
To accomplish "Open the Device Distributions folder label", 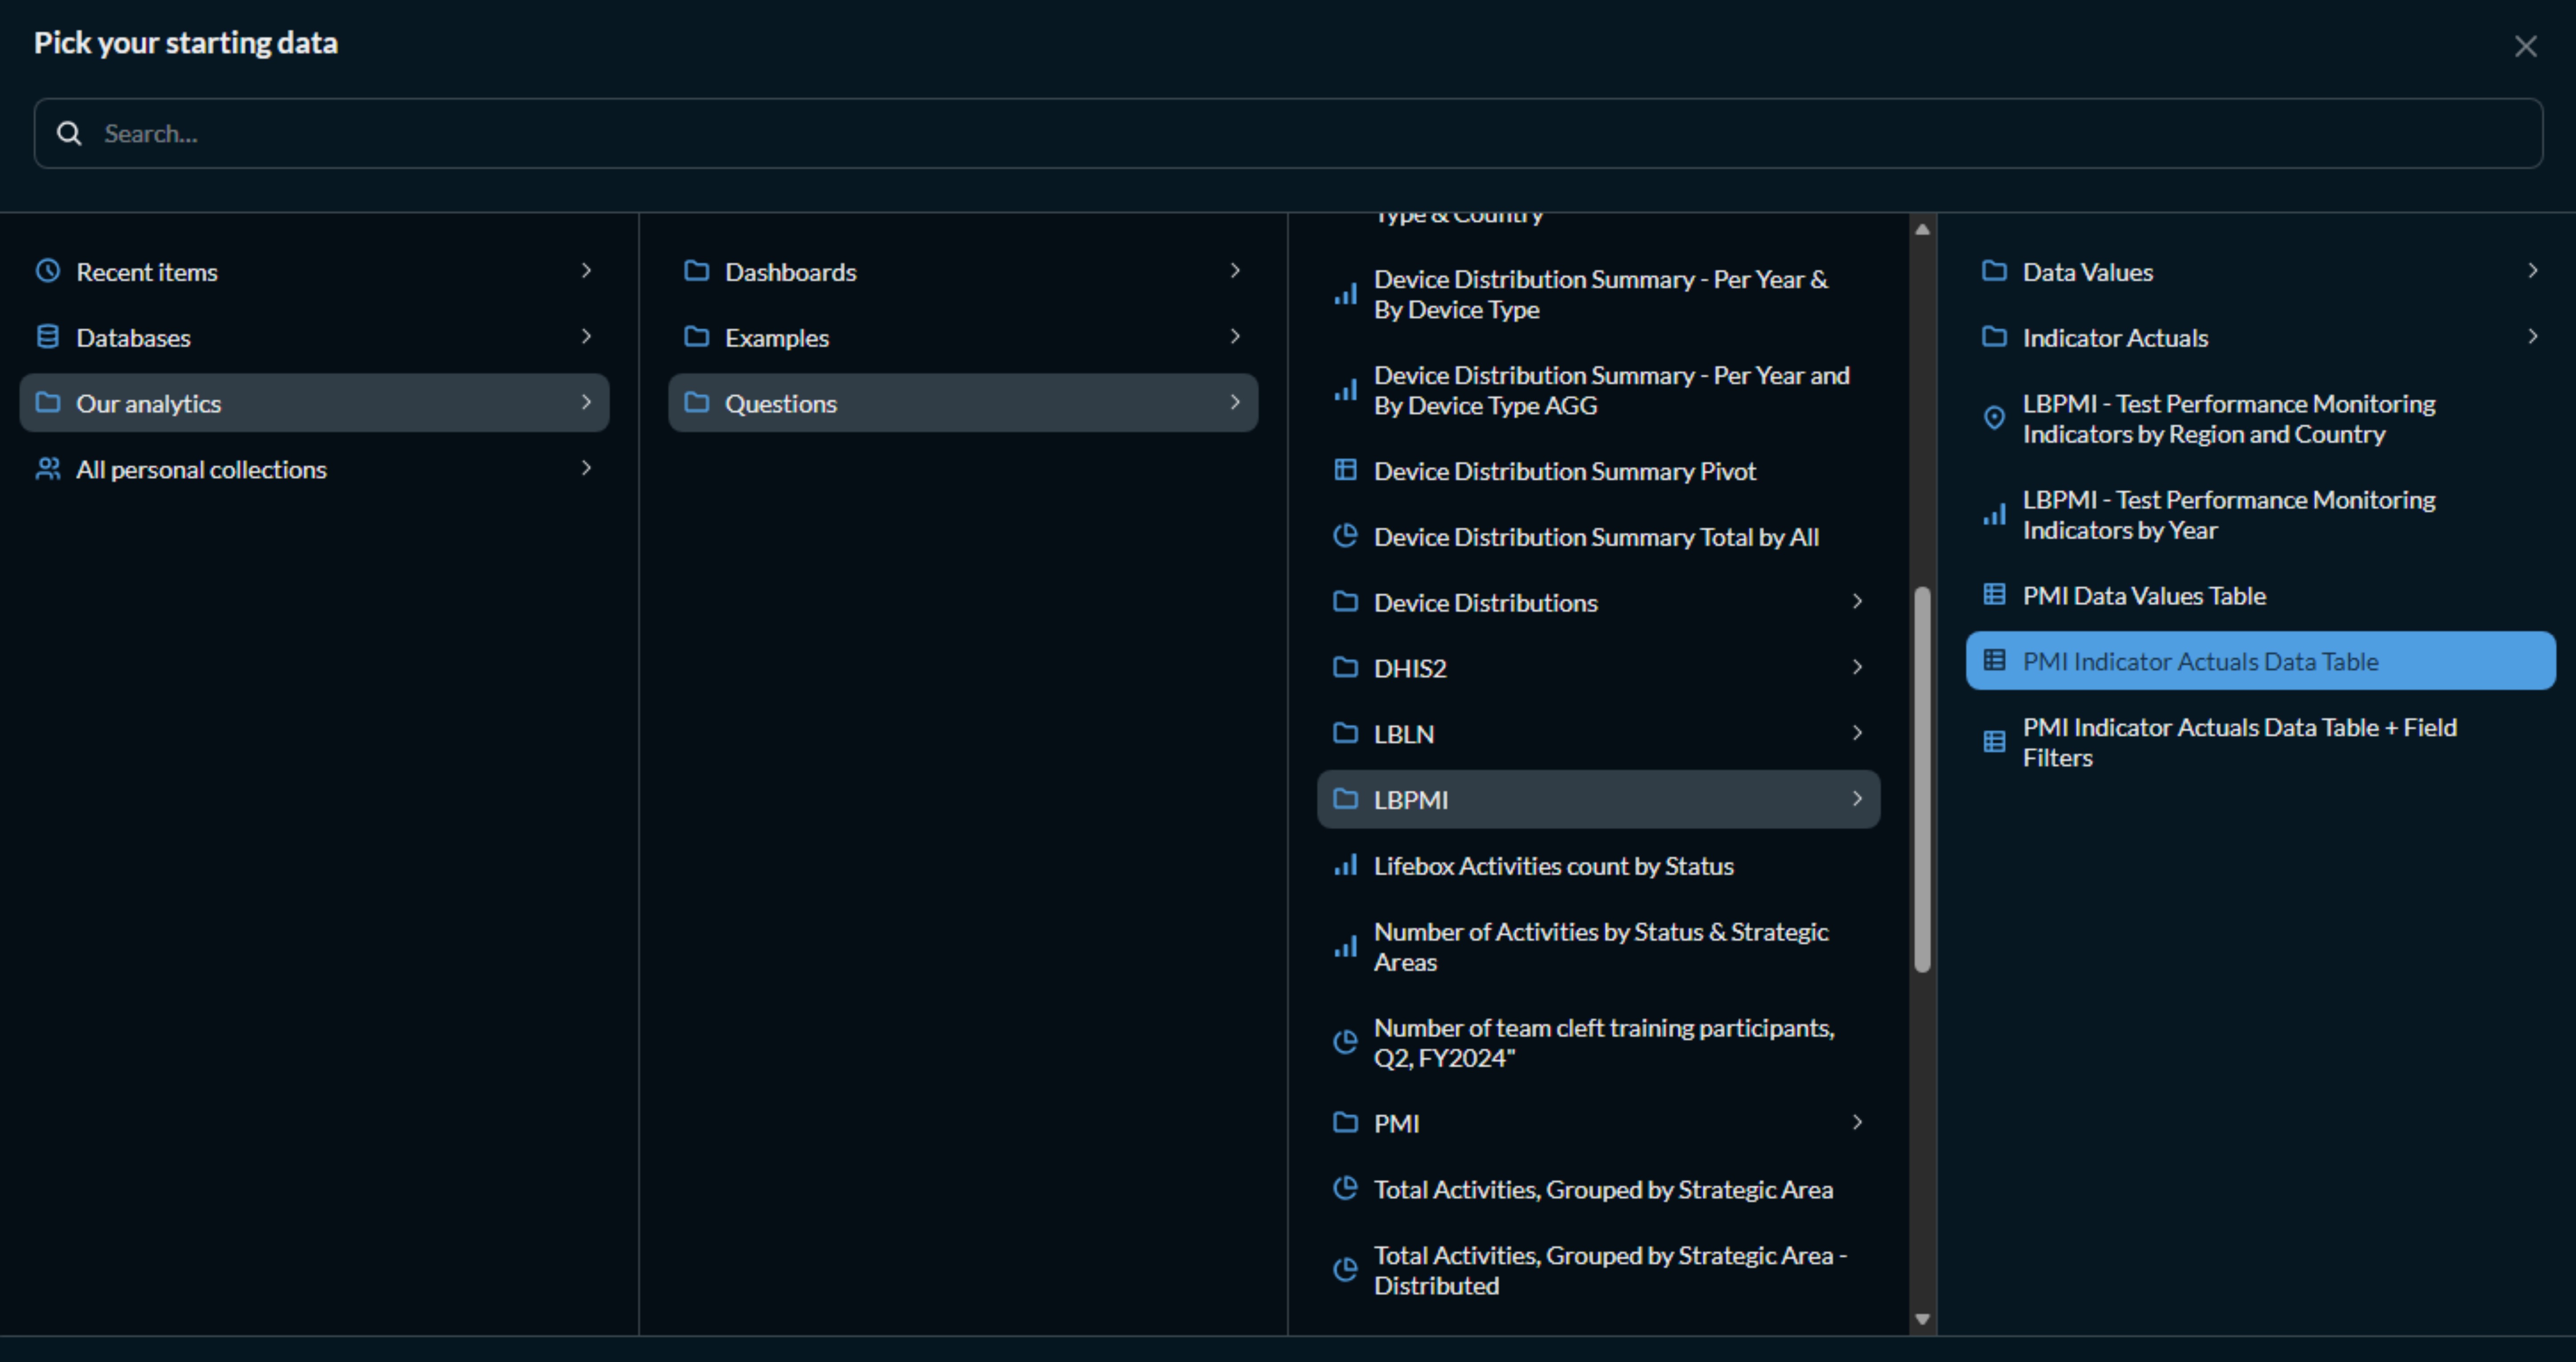I will click(1486, 603).
